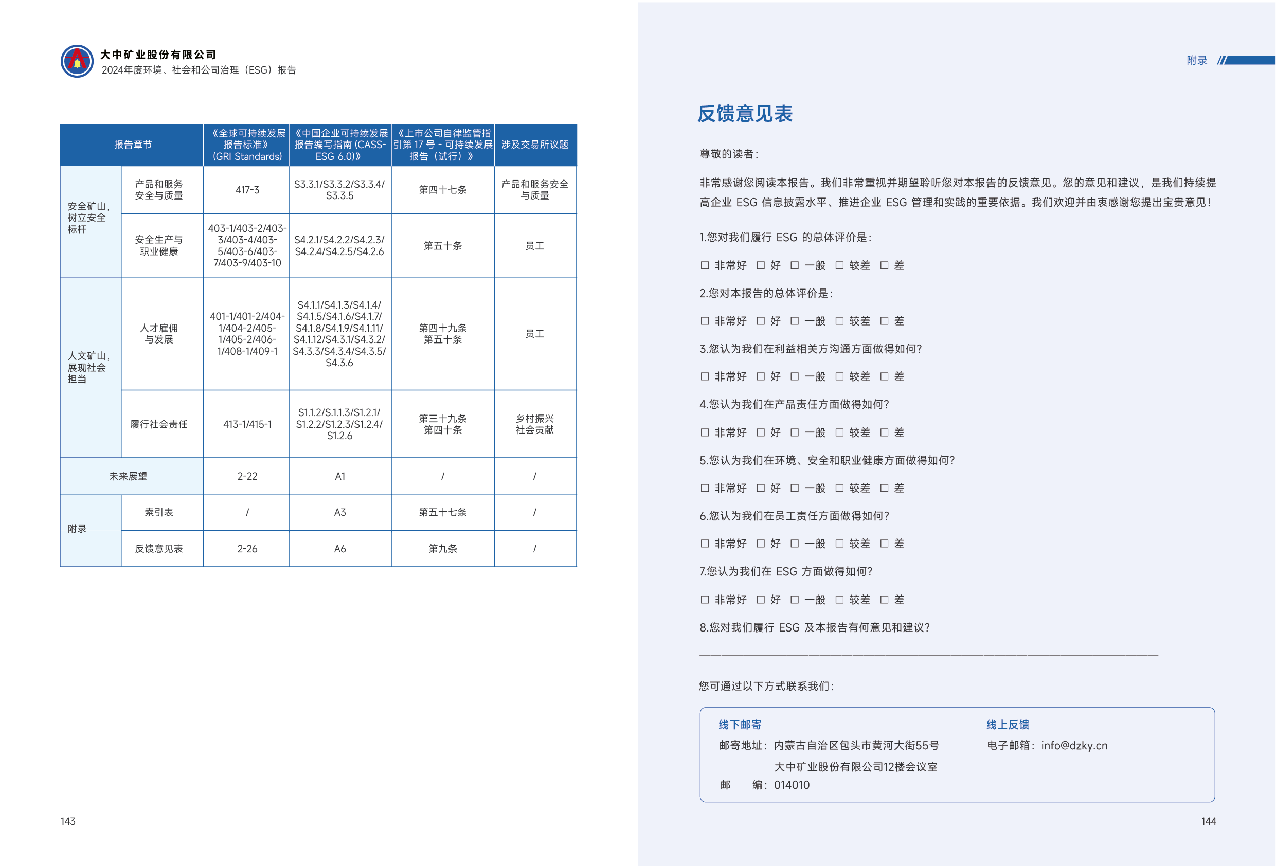Check 较差 for question 4 product responsibility
Image resolution: width=1276 pixels, height=866 pixels.
[839, 432]
